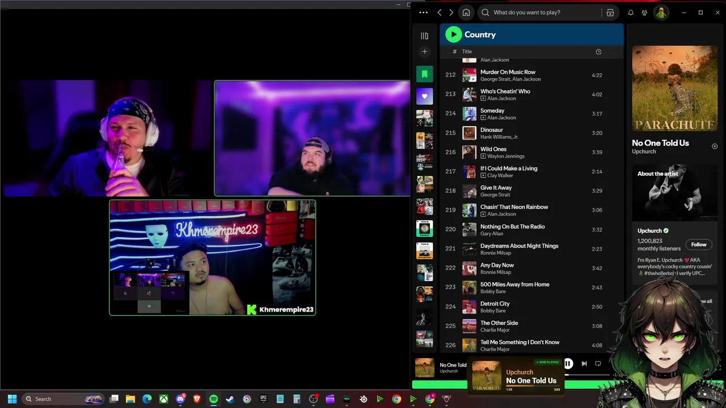Image resolution: width=726 pixels, height=408 pixels.
Task: Open Liked Songs heart playlist
Action: (424, 96)
